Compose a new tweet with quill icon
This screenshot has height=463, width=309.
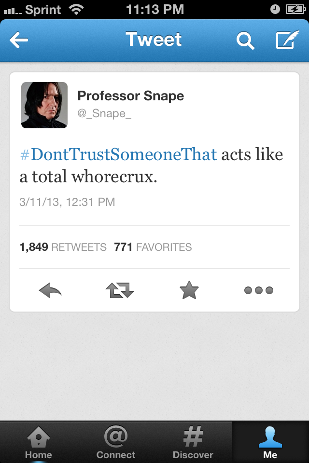287,39
